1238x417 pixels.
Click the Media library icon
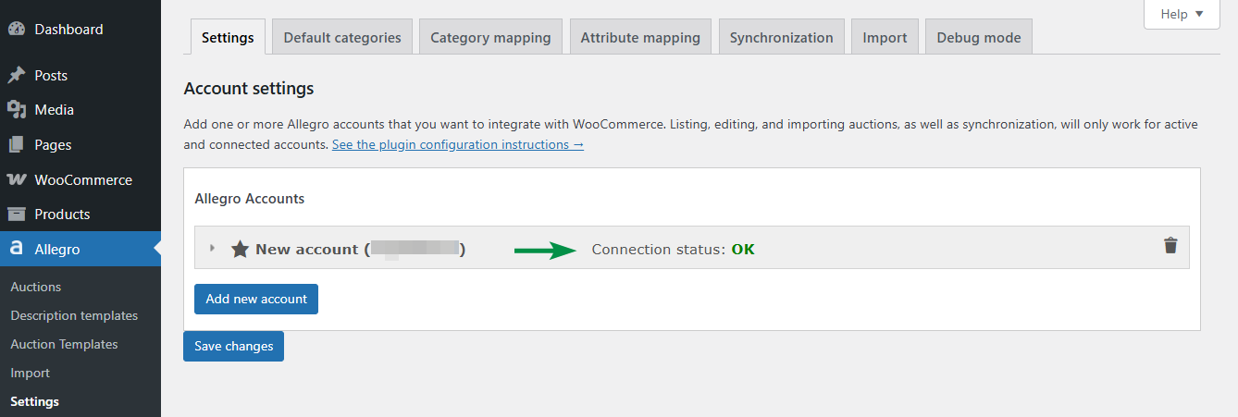coord(17,110)
